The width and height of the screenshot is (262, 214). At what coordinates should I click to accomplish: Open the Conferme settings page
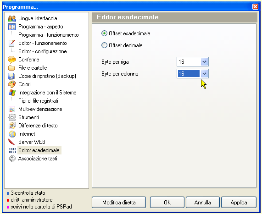tap(29, 60)
